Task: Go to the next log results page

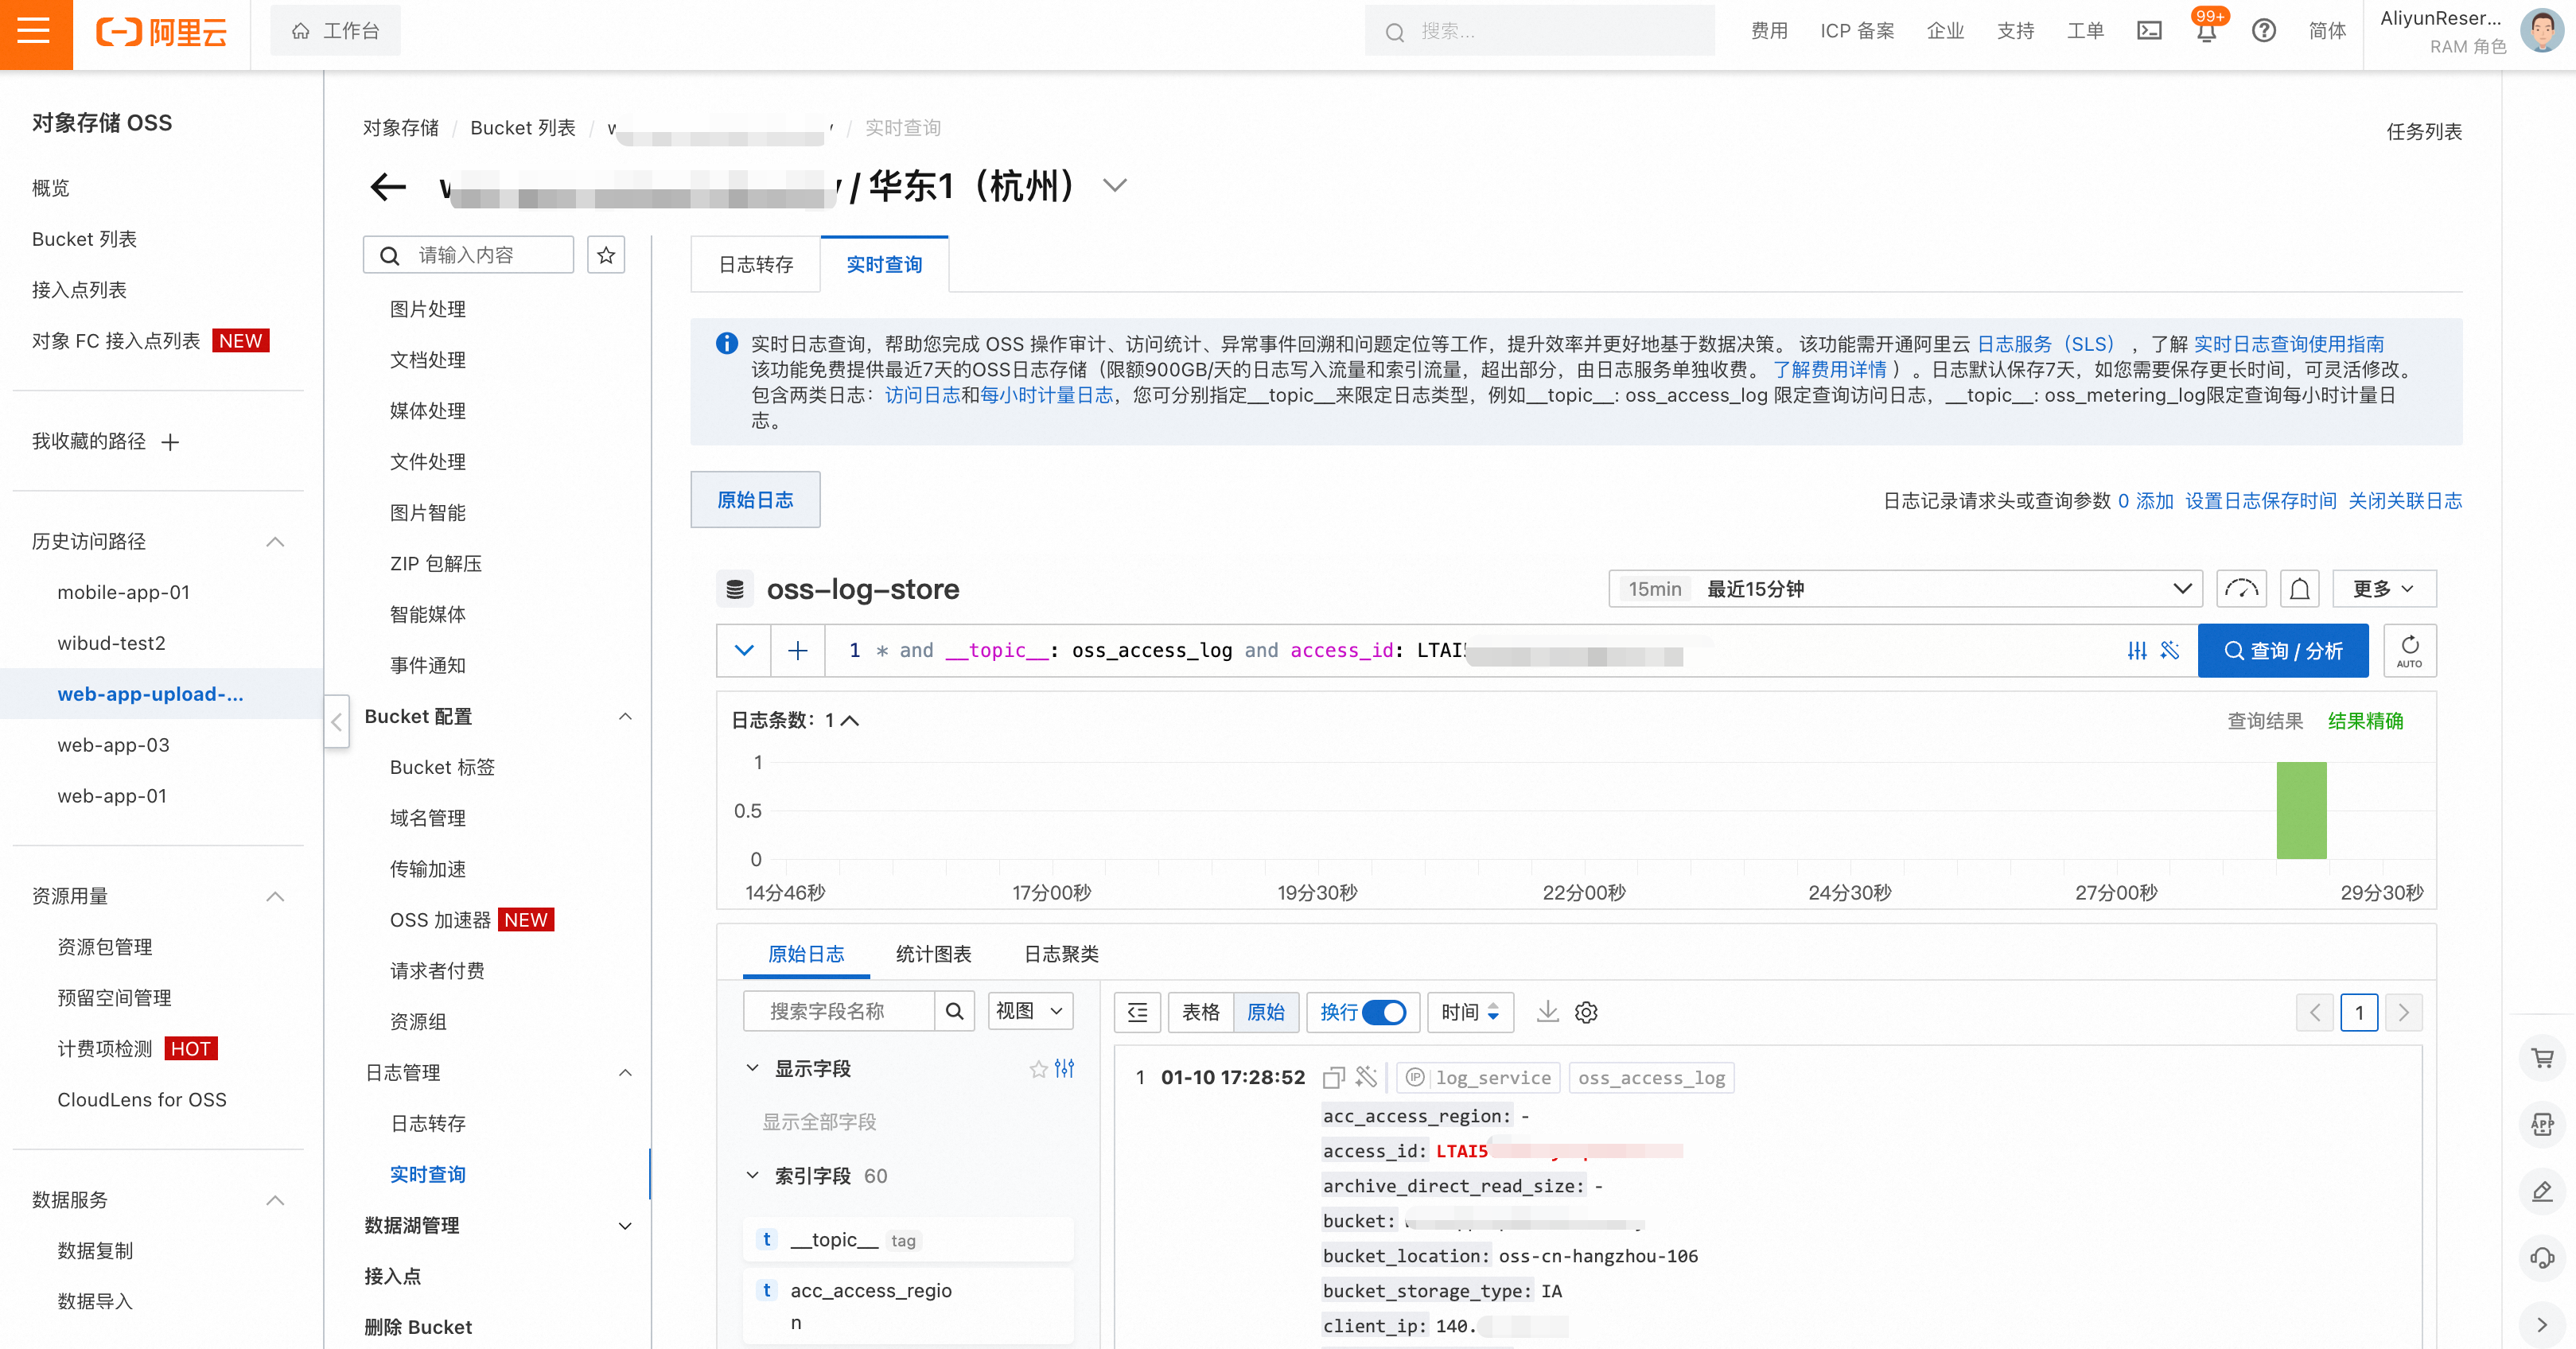Action: 2404,1013
